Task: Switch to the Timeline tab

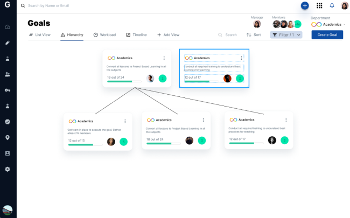Action: 136,34
